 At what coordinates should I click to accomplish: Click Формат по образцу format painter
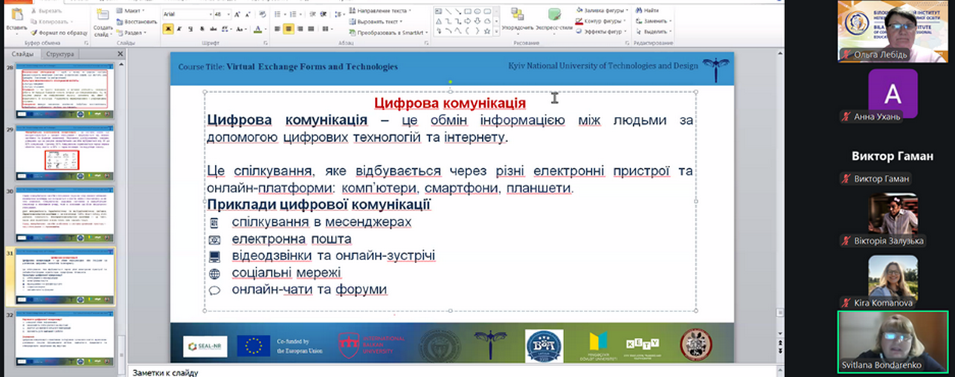pos(59,32)
